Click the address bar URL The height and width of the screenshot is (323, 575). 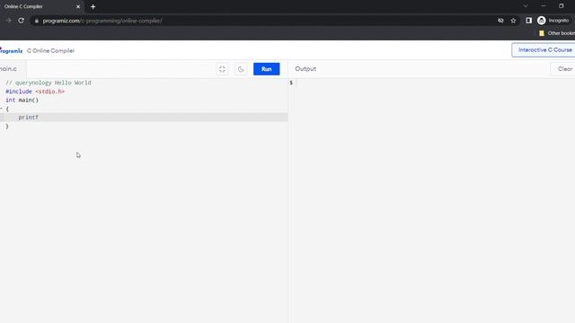pyautogui.click(x=102, y=21)
